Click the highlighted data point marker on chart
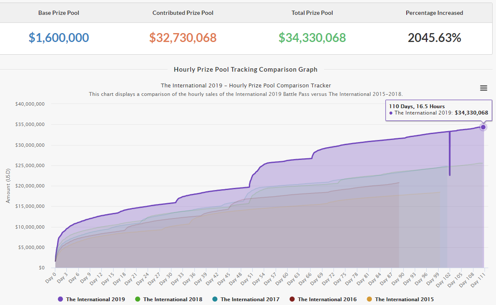 [x=483, y=127]
